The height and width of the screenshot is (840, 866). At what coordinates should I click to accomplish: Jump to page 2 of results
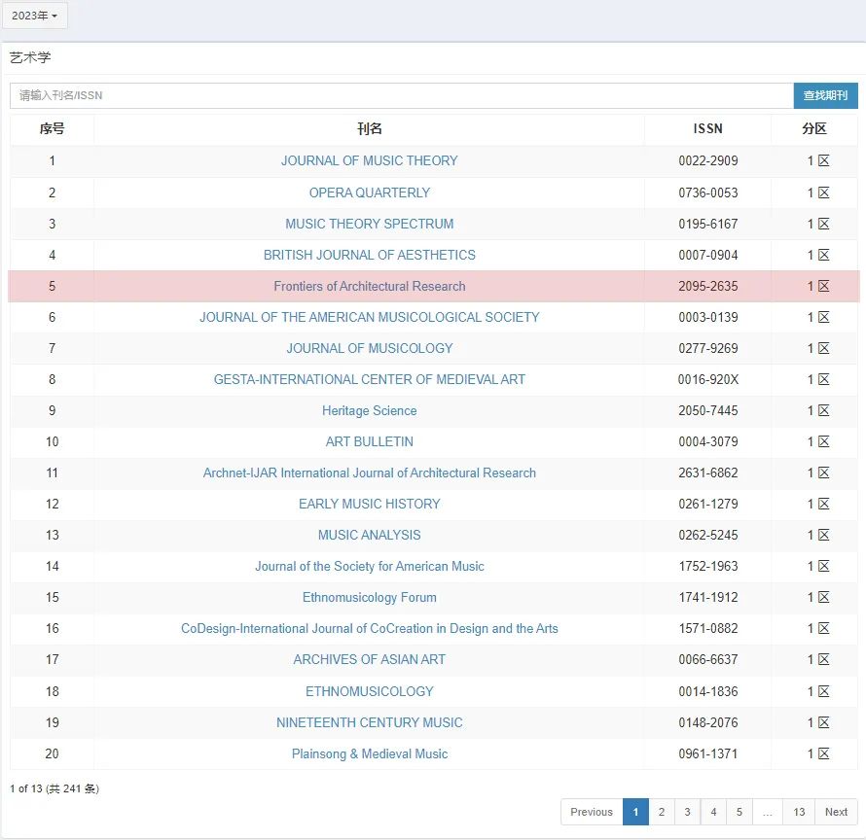pyautogui.click(x=661, y=812)
